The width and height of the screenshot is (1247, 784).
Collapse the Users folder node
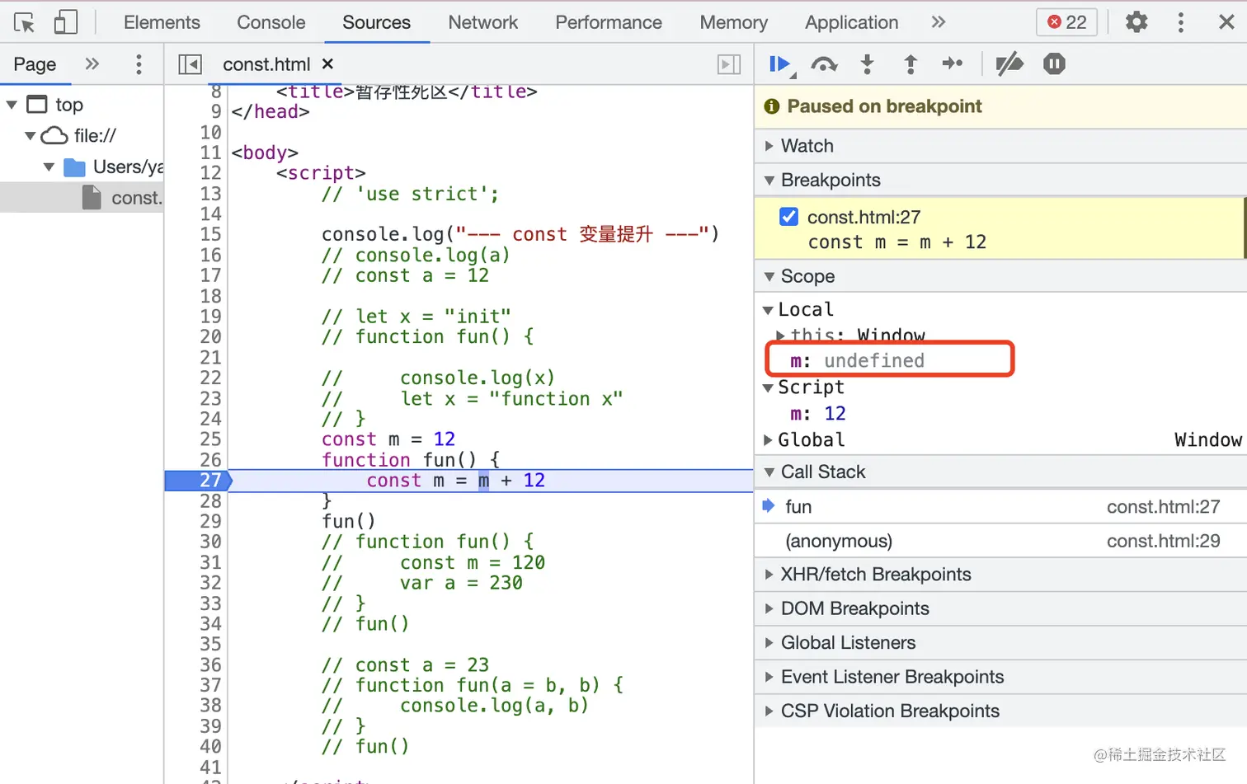click(x=49, y=167)
